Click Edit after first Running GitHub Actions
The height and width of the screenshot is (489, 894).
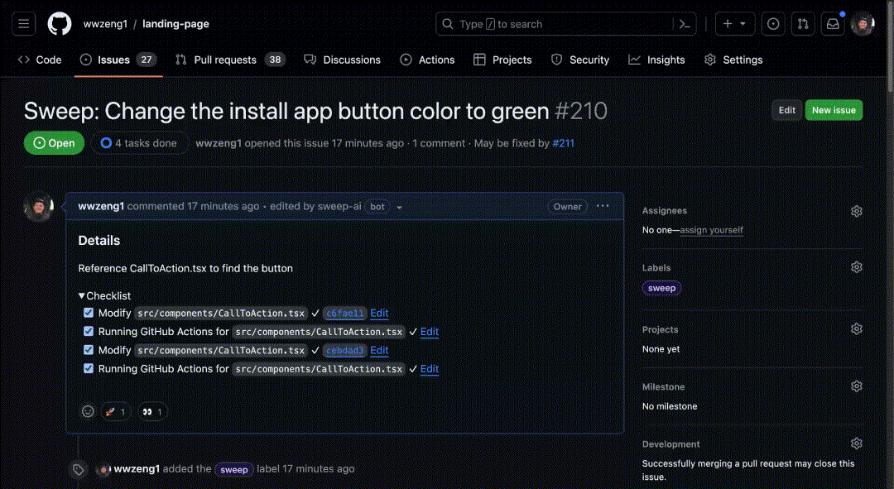pyautogui.click(x=430, y=331)
